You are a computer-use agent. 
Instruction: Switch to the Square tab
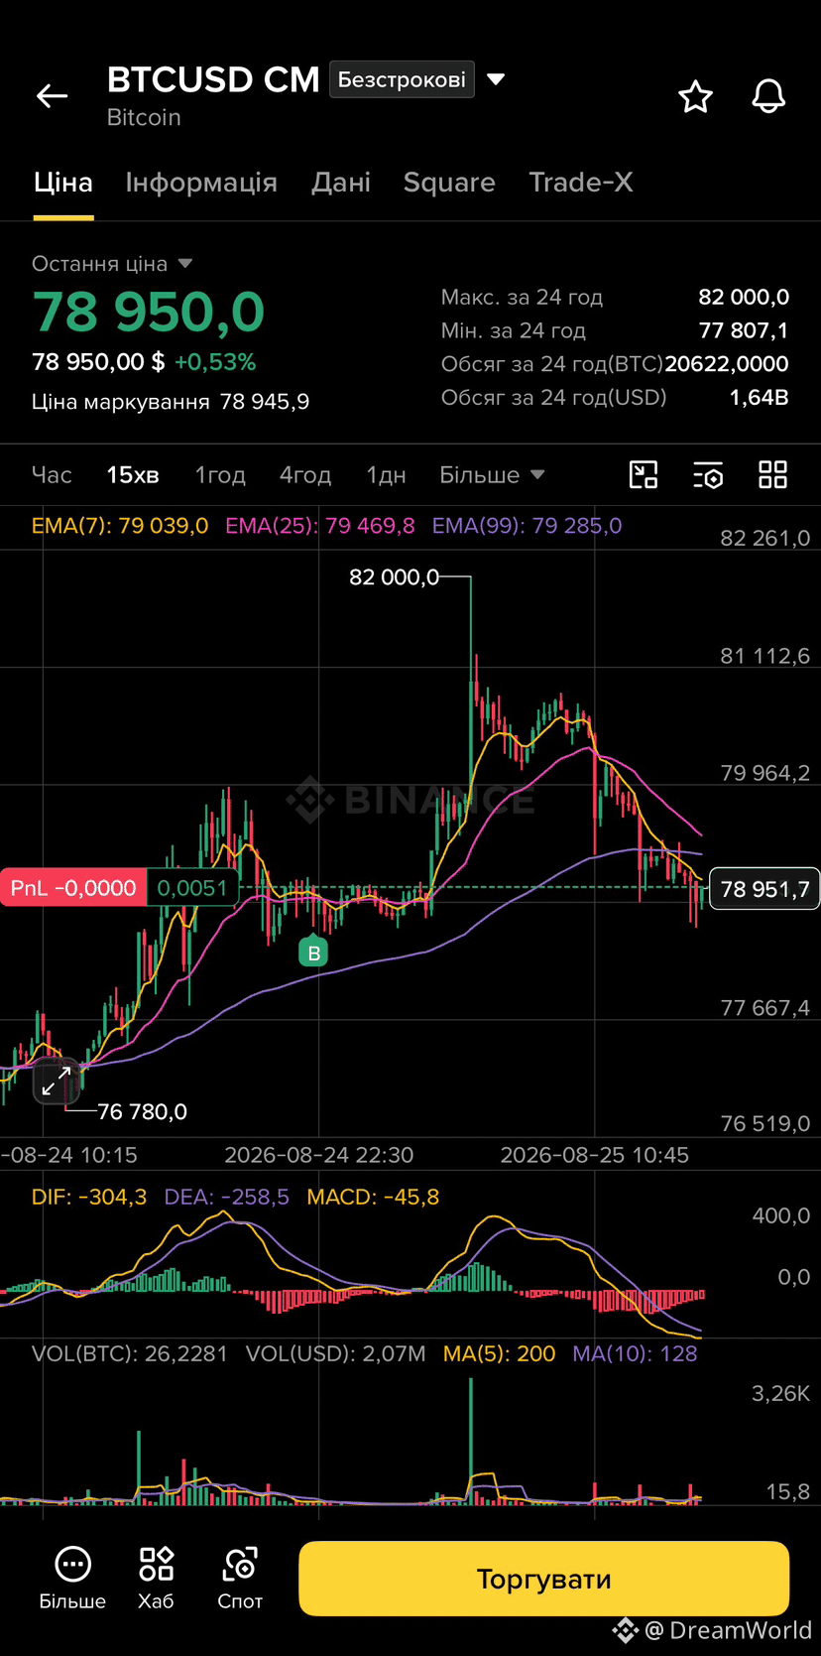coord(449,183)
